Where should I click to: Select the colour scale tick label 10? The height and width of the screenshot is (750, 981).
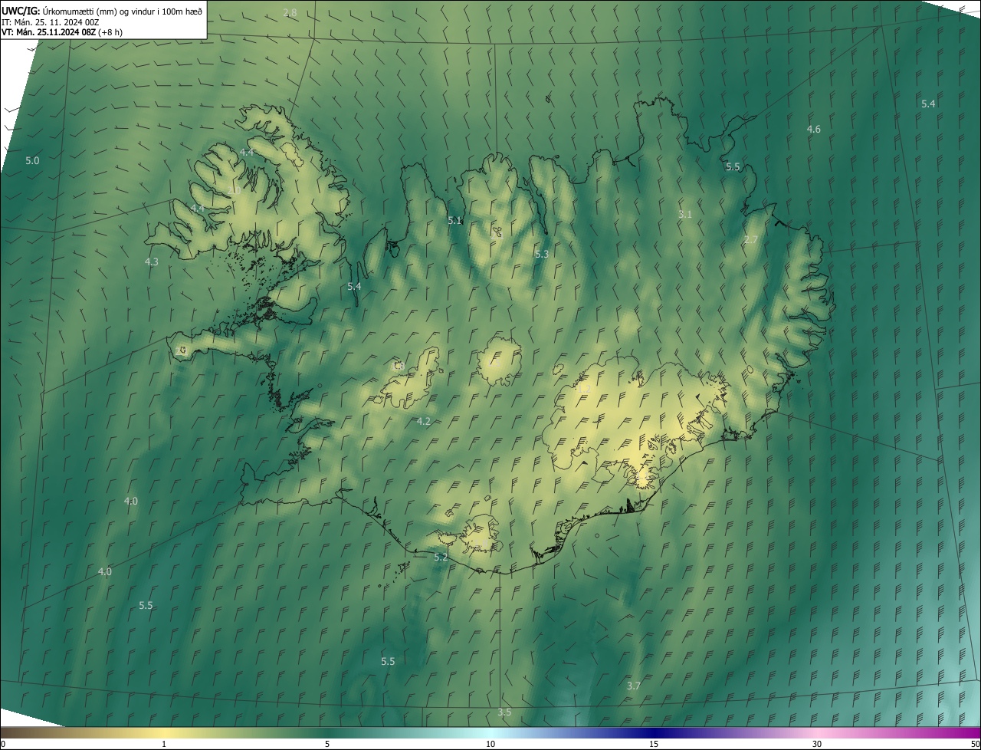[490, 745]
